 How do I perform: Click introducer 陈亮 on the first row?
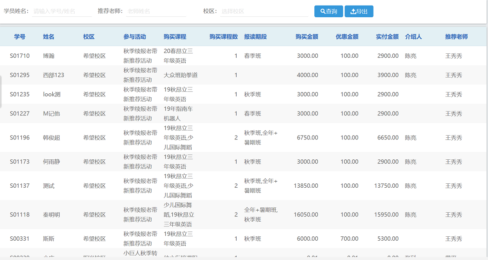pyautogui.click(x=410, y=56)
